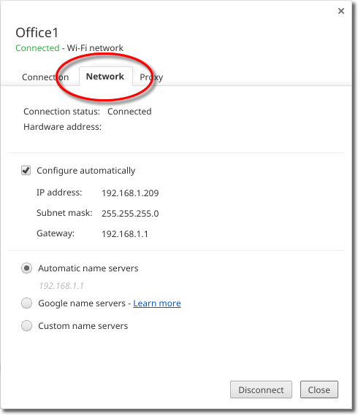Viewport: 358px width, 415px height.
Task: Open the Learn more link
Action: [157, 303]
